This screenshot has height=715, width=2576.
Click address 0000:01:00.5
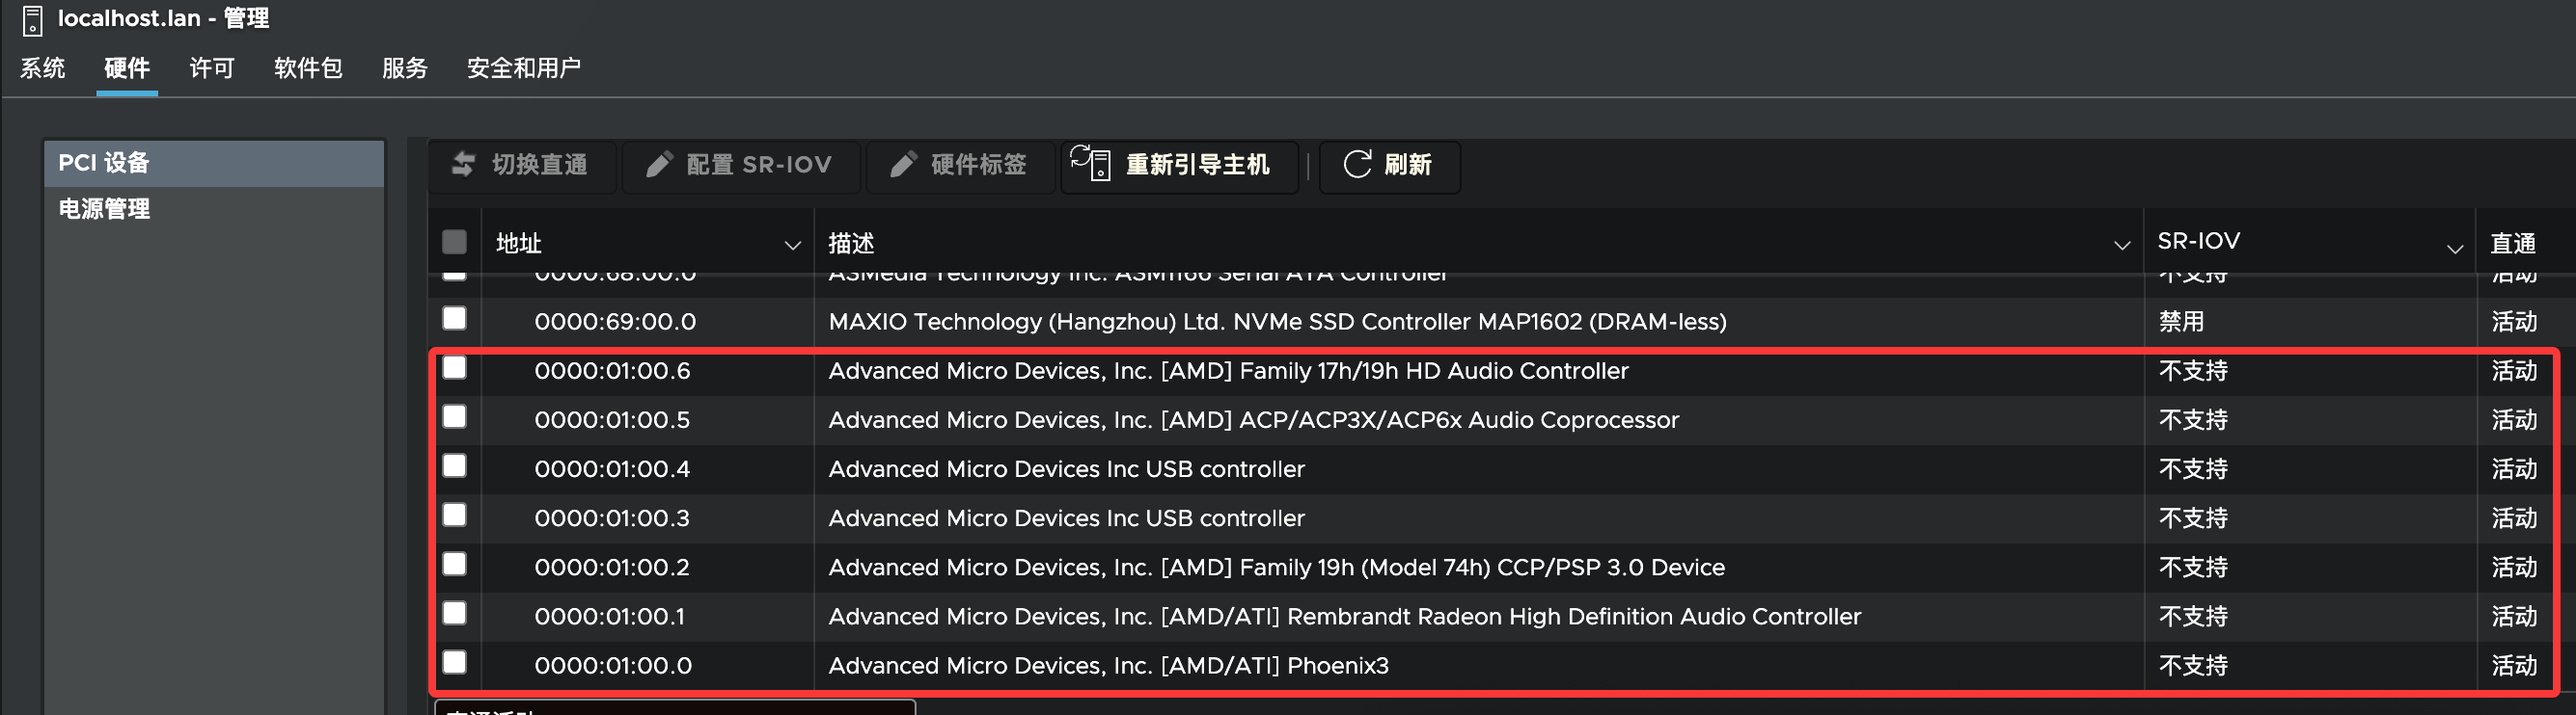click(x=612, y=419)
